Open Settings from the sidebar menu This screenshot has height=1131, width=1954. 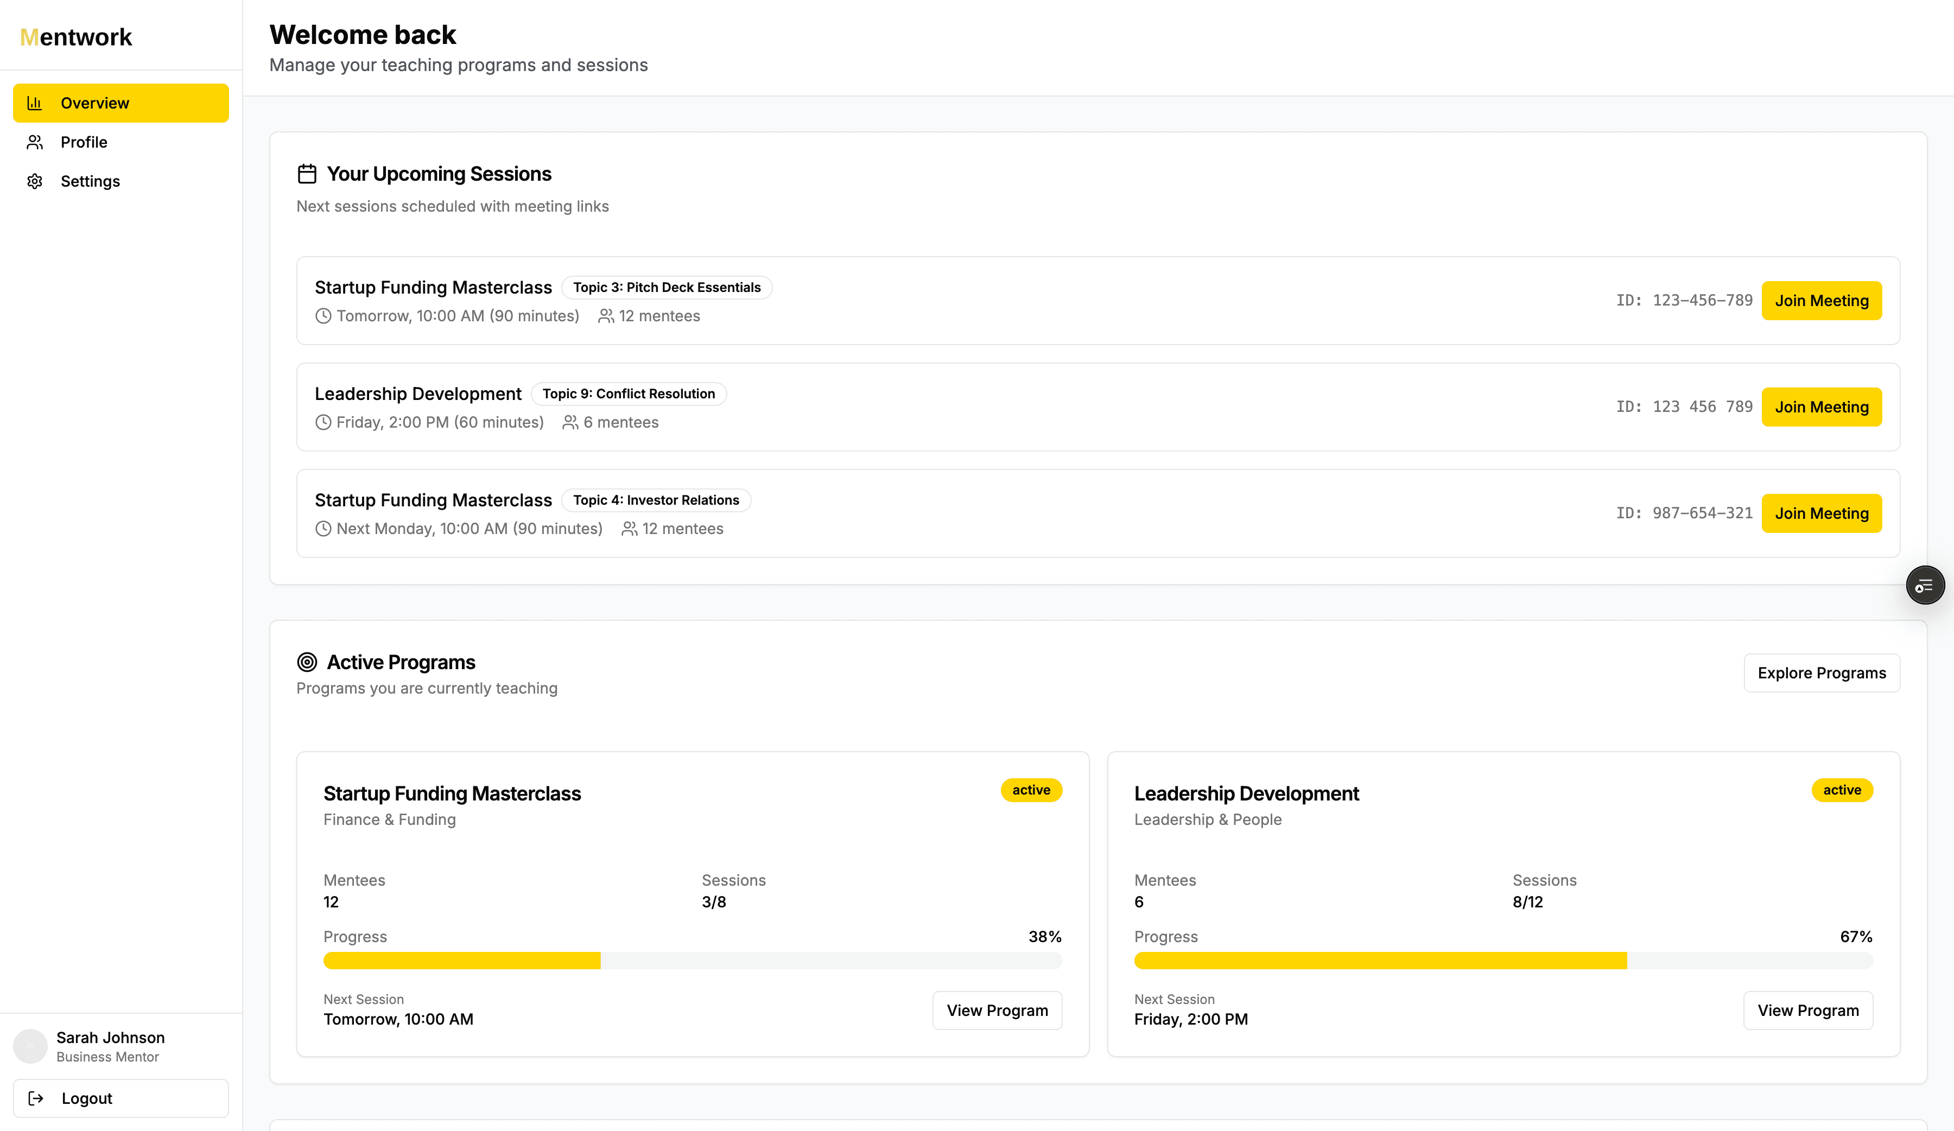(91, 181)
